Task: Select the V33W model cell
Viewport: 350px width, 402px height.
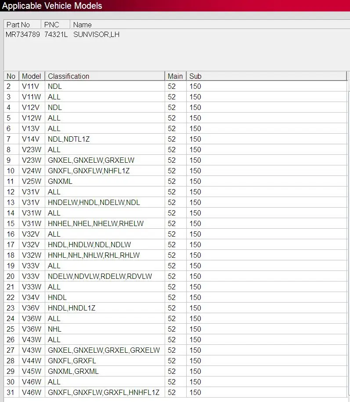Action: [x=31, y=287]
